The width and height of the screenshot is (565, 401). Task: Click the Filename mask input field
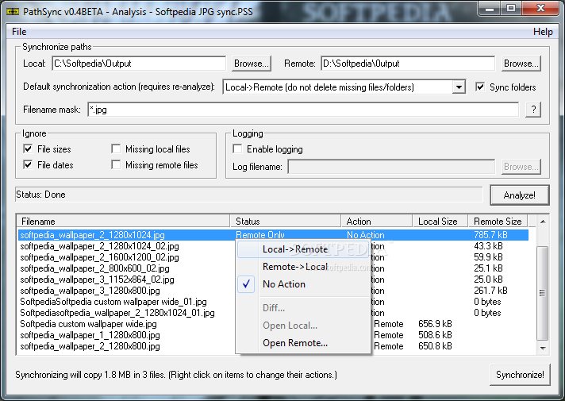[303, 110]
